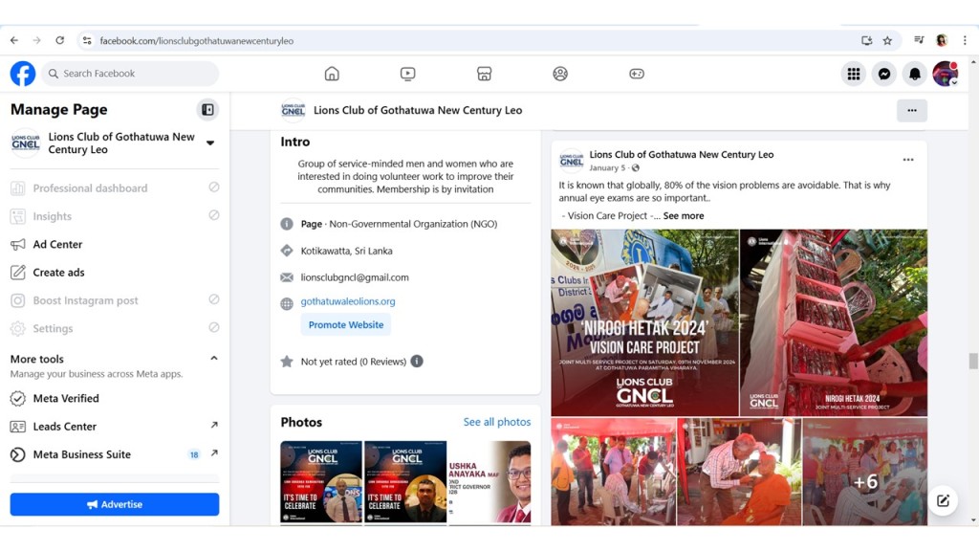The height and width of the screenshot is (551, 979).
Task: Click the post author page name
Action: [681, 154]
